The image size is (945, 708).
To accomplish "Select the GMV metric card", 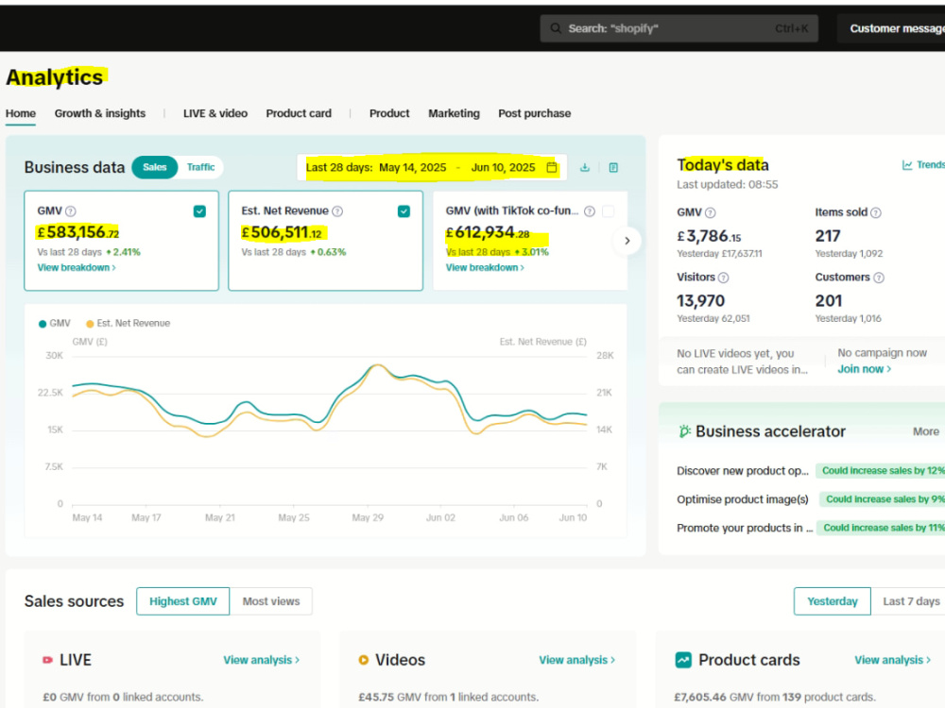I will (x=121, y=241).
